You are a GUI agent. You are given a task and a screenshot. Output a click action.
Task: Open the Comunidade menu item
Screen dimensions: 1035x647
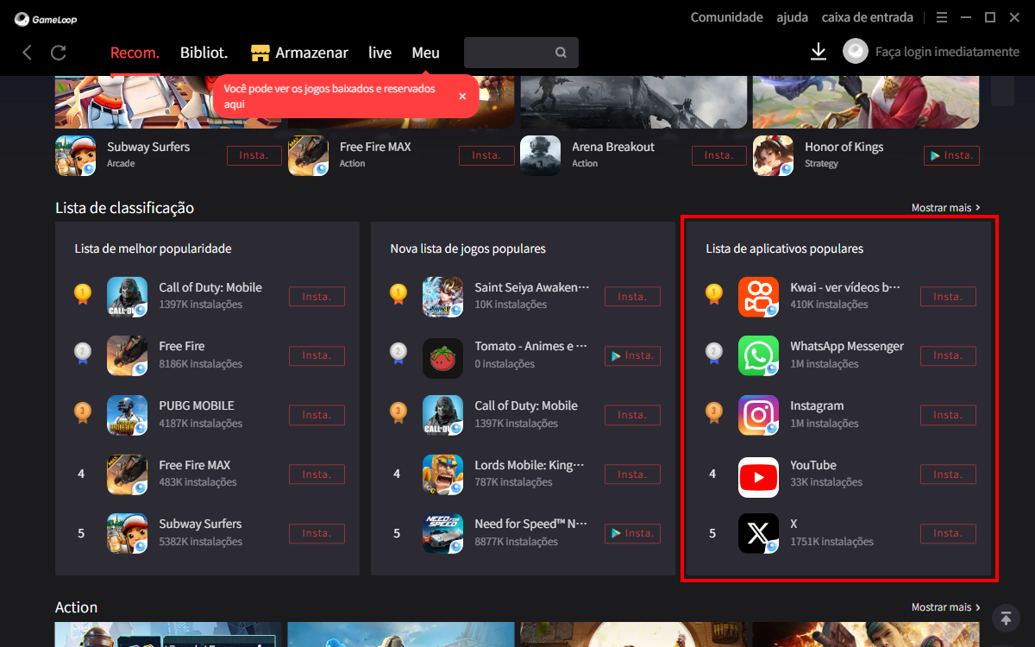[x=726, y=17]
